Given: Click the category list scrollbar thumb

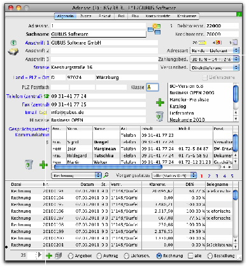Looking at the screenshot, I should point(236,94).
